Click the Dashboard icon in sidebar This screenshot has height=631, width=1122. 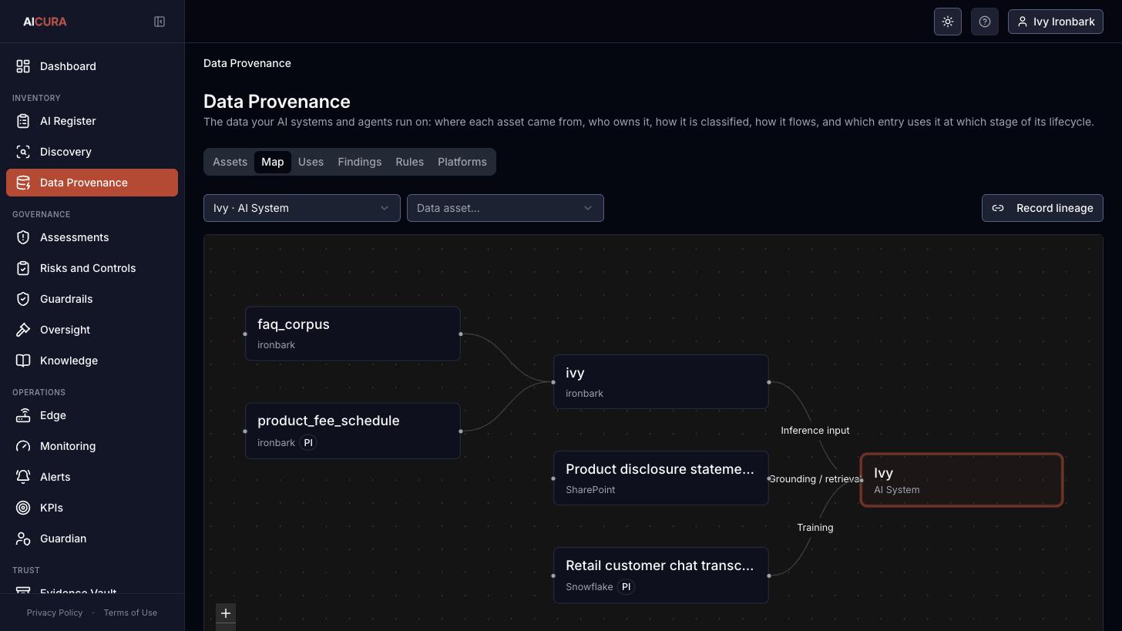(23, 66)
